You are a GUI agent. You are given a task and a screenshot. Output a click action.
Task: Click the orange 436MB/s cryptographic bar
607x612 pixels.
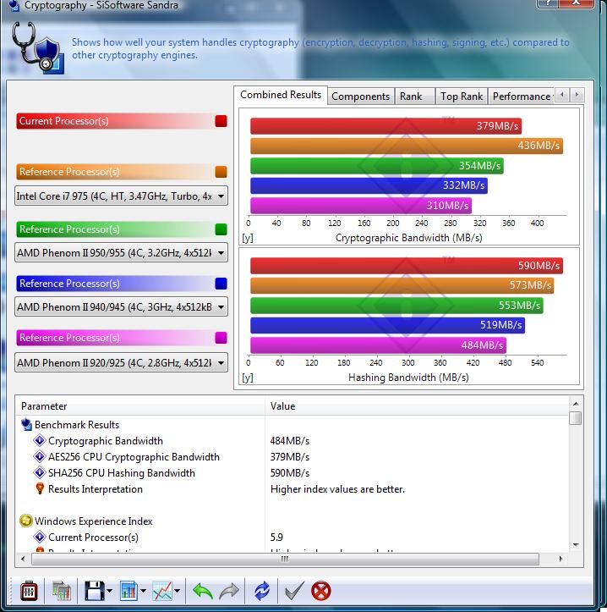click(407, 146)
